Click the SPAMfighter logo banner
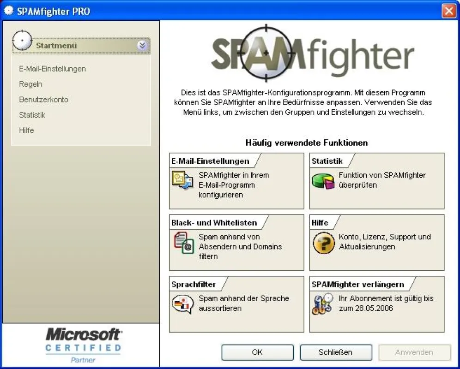The height and width of the screenshot is (369, 460). click(313, 54)
